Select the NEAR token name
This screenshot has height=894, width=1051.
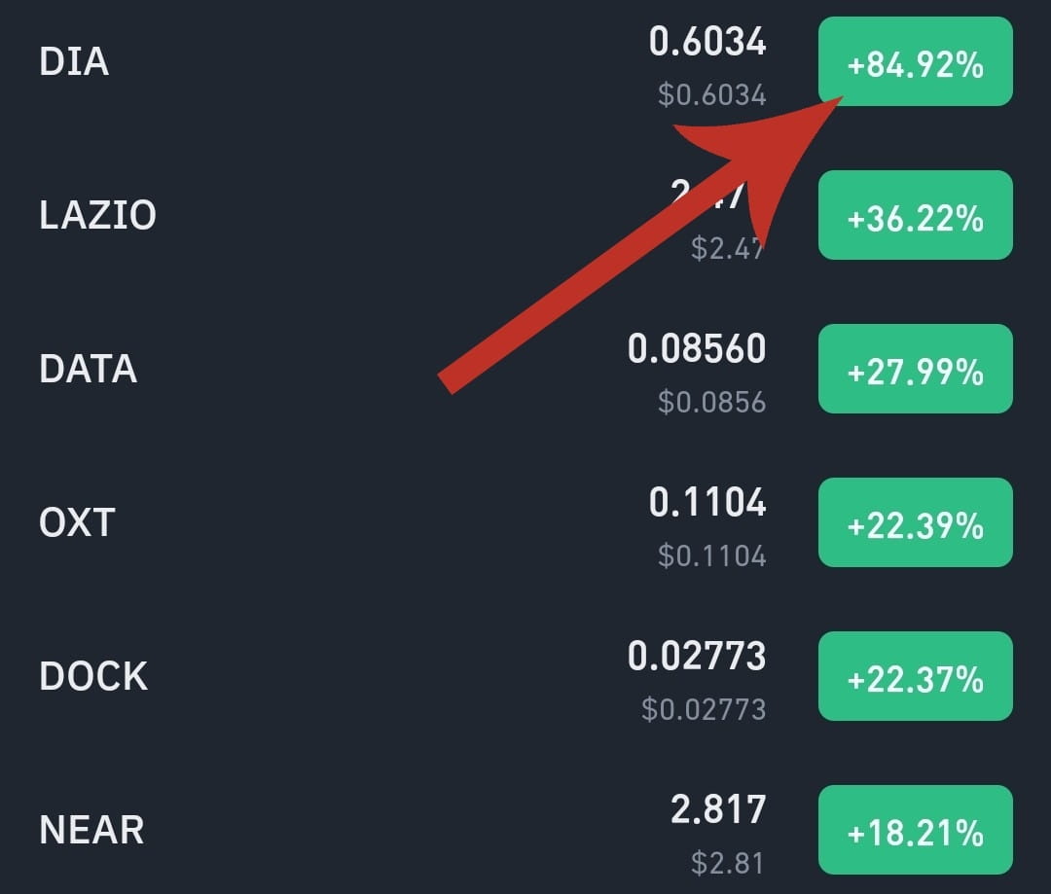click(90, 829)
